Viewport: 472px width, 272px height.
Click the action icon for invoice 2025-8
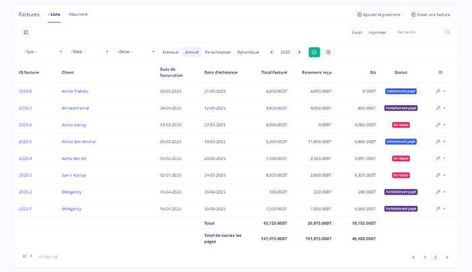tap(438, 91)
